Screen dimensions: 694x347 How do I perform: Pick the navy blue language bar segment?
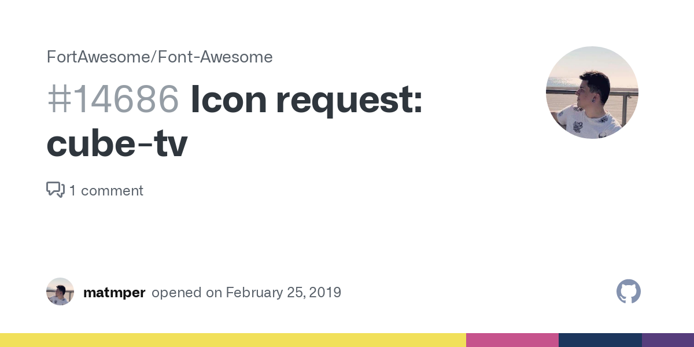600,340
